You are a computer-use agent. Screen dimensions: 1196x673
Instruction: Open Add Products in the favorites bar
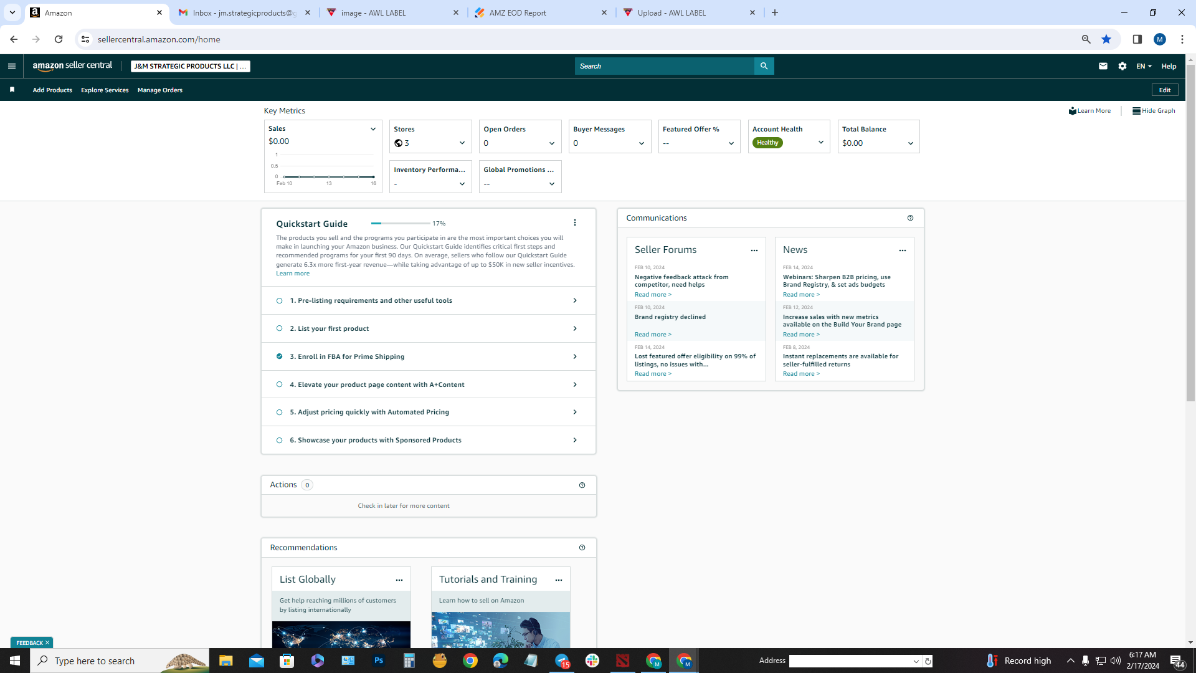52,90
